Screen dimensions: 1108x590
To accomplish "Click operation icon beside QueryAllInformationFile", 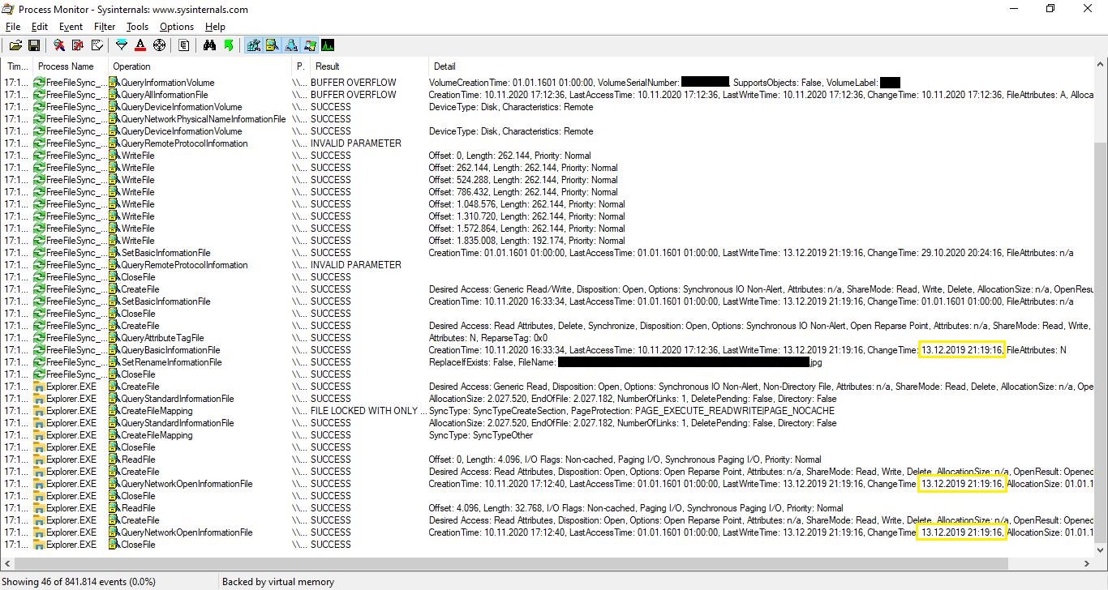I will tap(114, 95).
